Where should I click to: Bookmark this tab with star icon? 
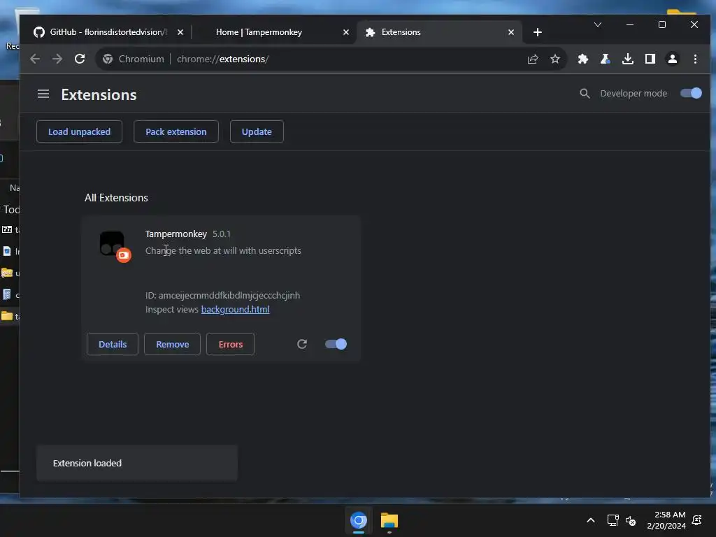click(x=554, y=59)
